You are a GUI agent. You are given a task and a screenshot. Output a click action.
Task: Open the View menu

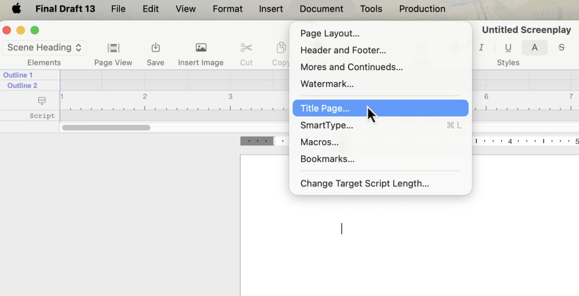point(185,9)
